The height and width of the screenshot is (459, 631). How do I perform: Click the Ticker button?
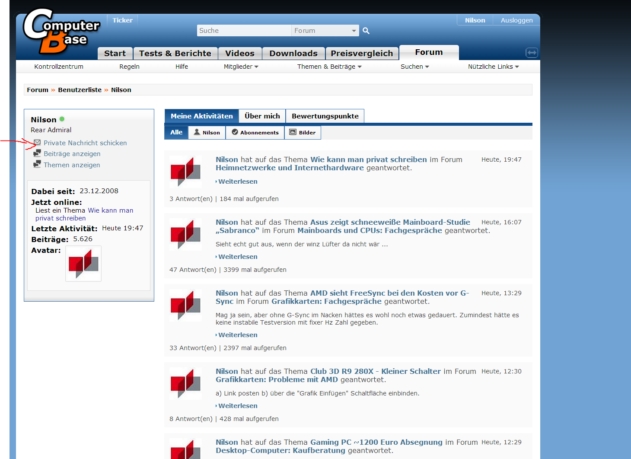[x=122, y=20]
